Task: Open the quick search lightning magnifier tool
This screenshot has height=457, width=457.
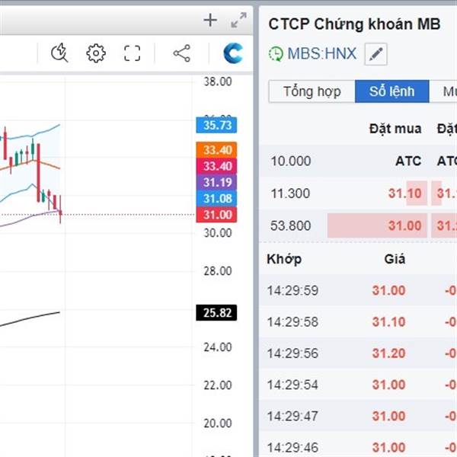Action: [x=59, y=53]
